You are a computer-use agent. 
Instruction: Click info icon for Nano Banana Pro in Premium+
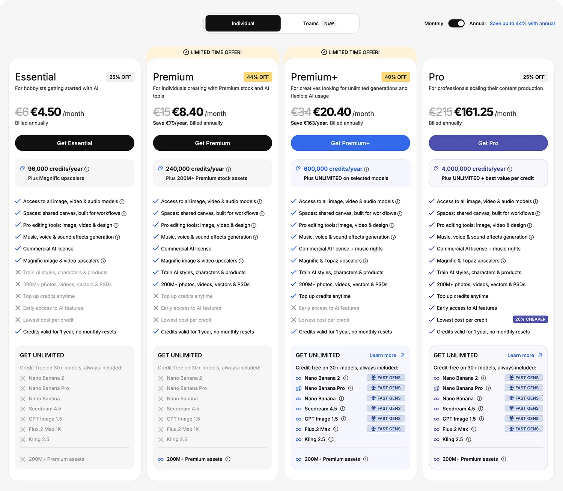point(351,388)
